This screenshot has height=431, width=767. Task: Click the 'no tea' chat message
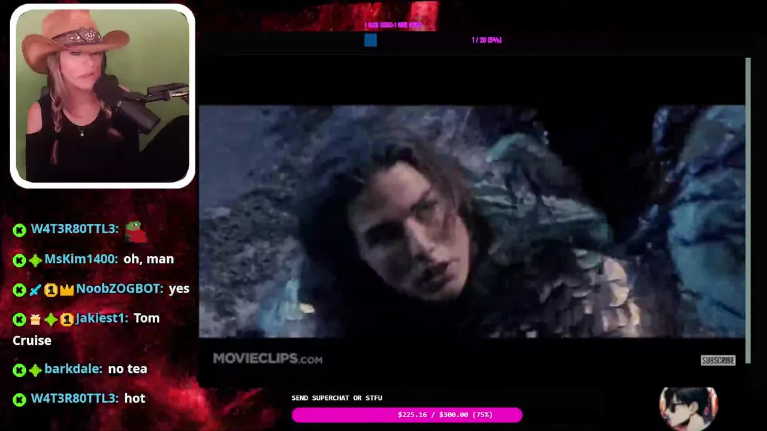pos(128,369)
